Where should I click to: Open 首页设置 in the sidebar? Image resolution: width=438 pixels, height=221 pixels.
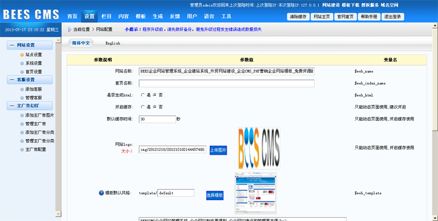33,72
